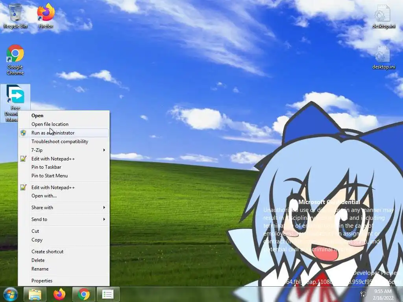The height and width of the screenshot is (302, 403).
Task: Expand the 7-Zip submenu
Action: (x=64, y=150)
